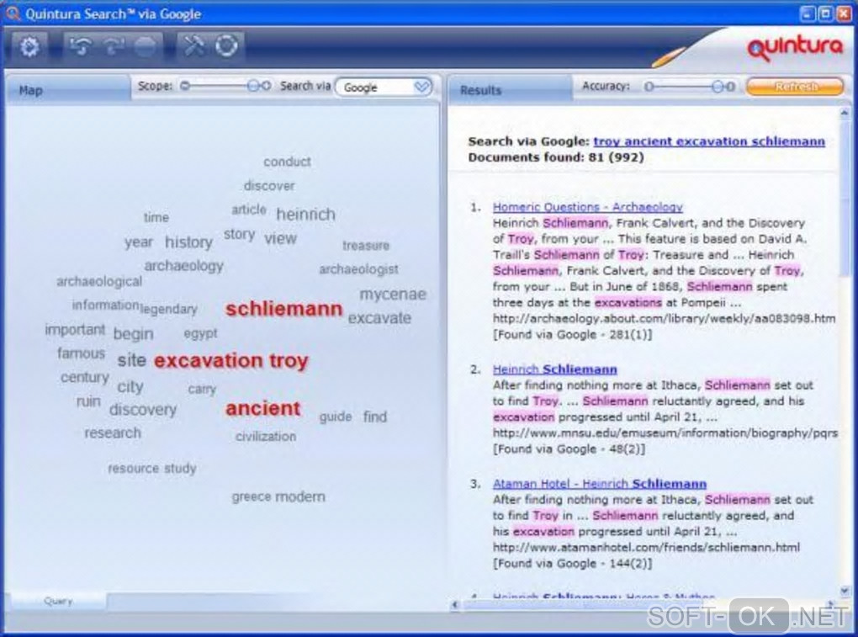Select the red word 'schliemann' in map

click(x=284, y=309)
